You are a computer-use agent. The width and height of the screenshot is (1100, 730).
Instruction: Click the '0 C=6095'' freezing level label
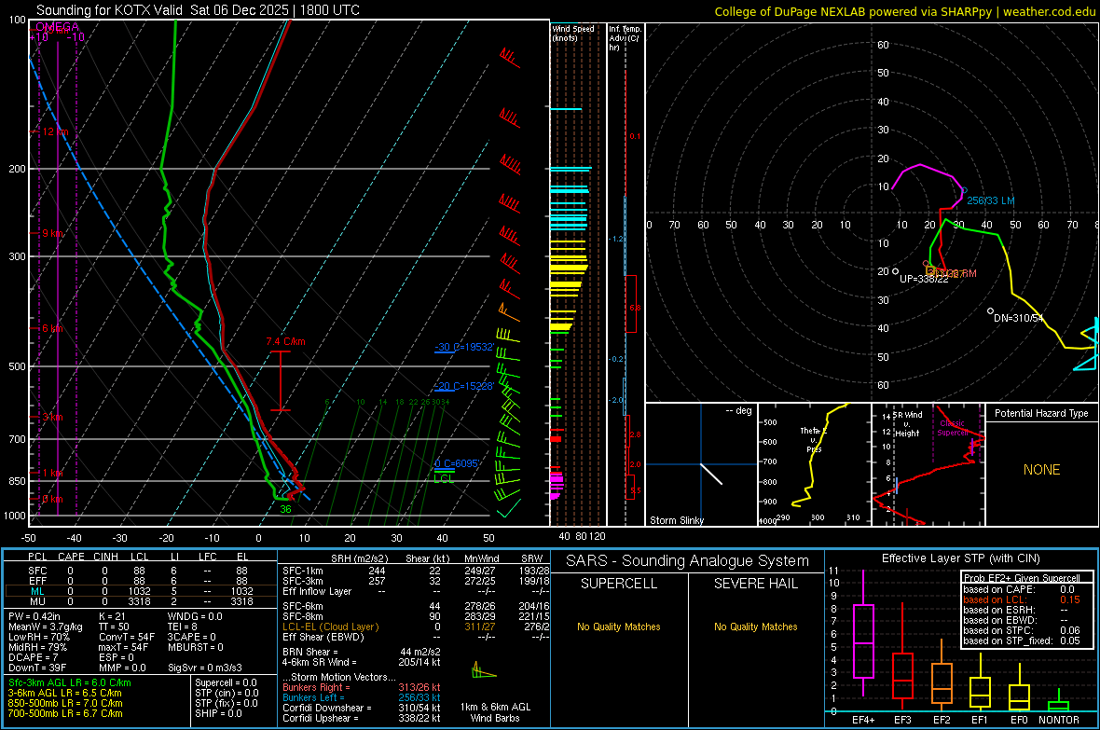tap(457, 463)
